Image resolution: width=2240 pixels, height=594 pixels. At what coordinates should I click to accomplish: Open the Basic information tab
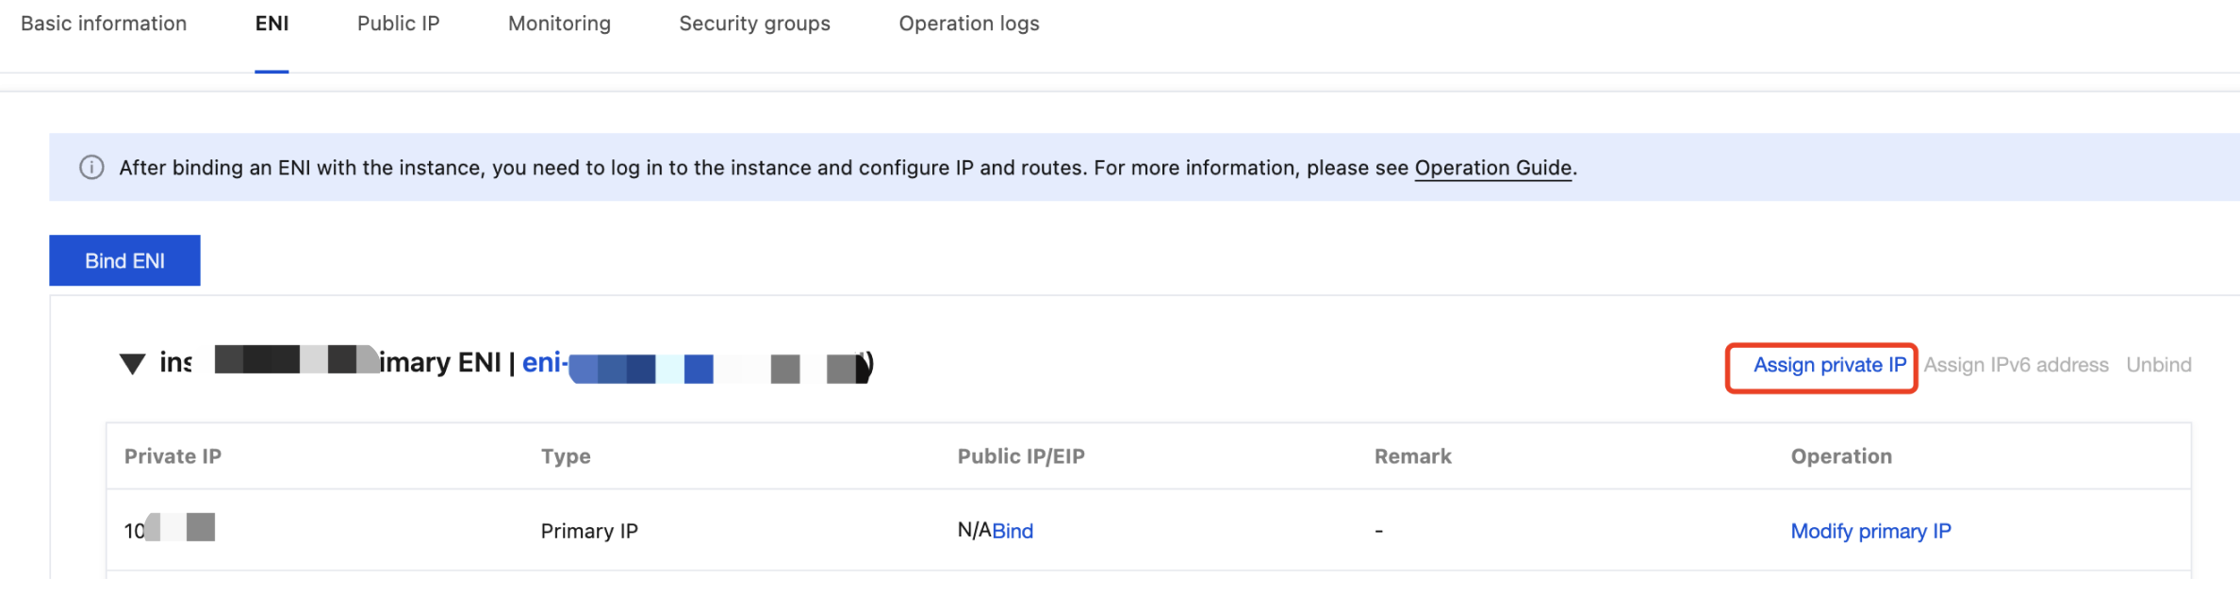[x=104, y=24]
